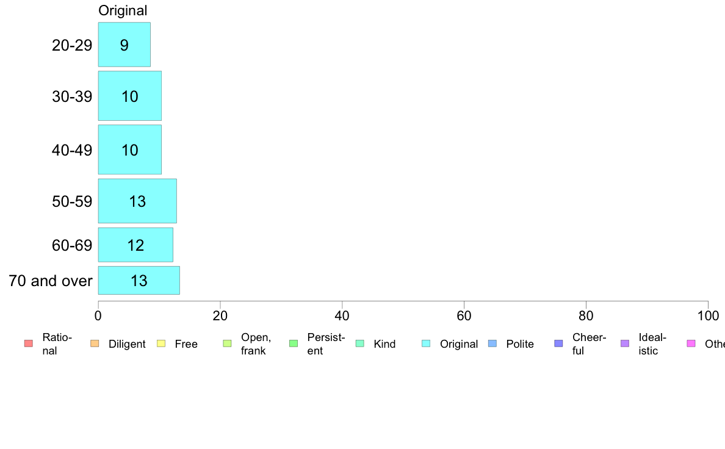Select the 40-49 age group bar
This screenshot has width=725, height=449.
(130, 149)
